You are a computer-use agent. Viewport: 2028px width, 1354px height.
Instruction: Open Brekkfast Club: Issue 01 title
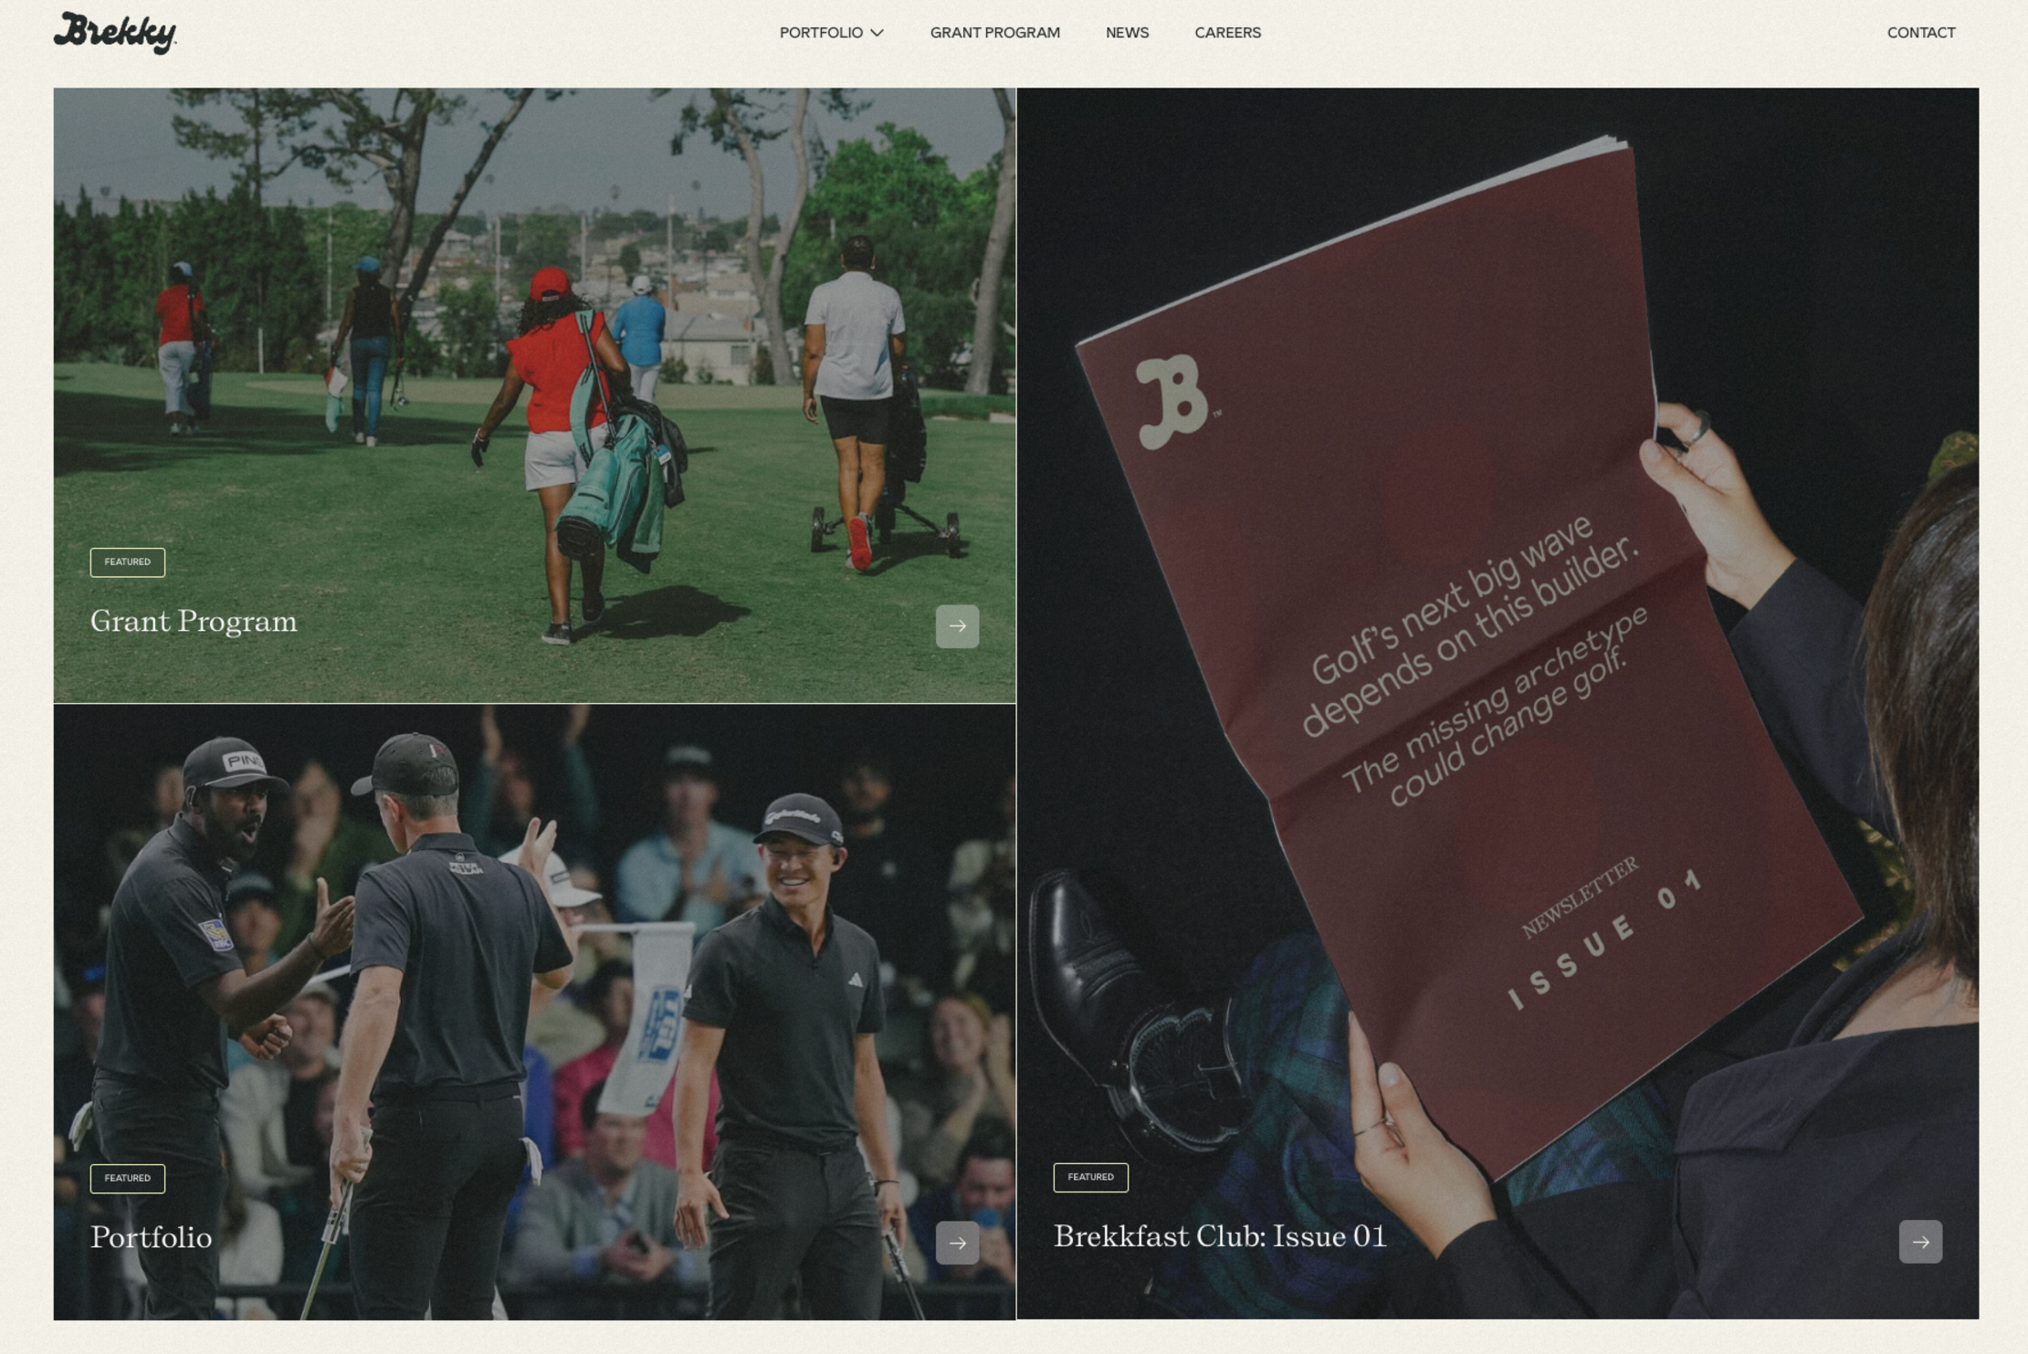[1220, 1237]
